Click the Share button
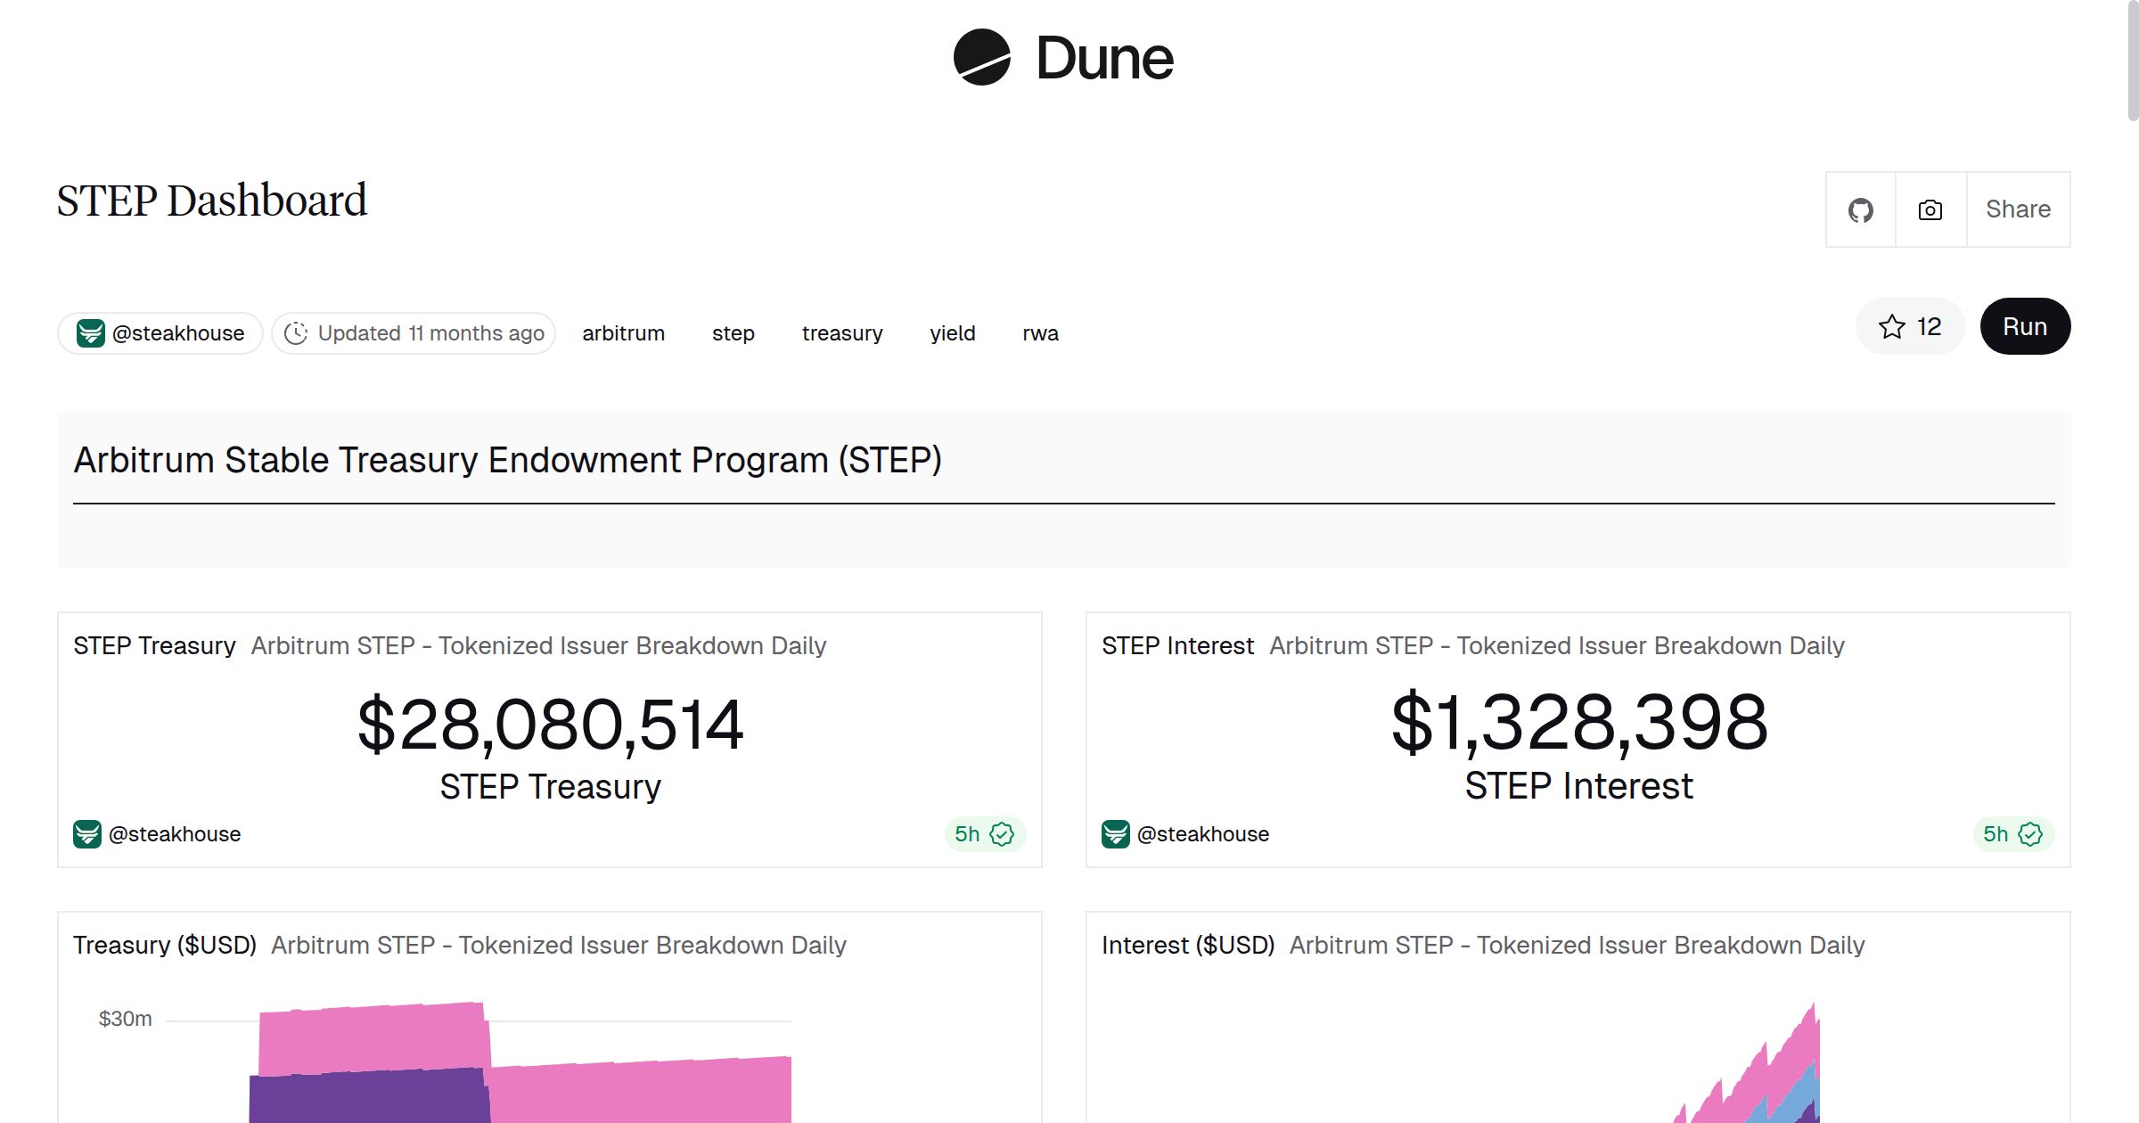The width and height of the screenshot is (2139, 1123). click(2018, 209)
